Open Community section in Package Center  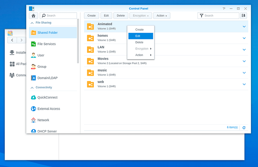click(x=18, y=75)
